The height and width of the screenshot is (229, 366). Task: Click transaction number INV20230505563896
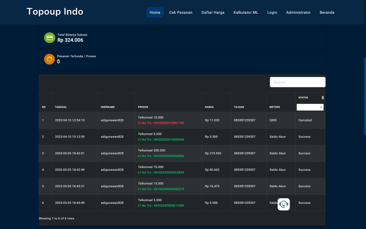pyautogui.click(x=169, y=156)
